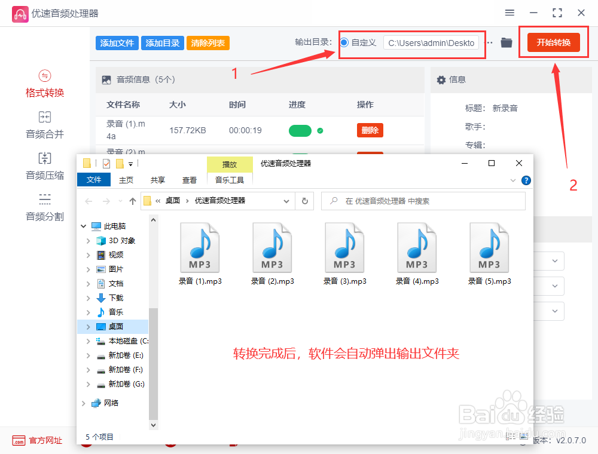Screen dimensions: 598x454
Task: Open the output folder icon
Action: tap(506, 42)
